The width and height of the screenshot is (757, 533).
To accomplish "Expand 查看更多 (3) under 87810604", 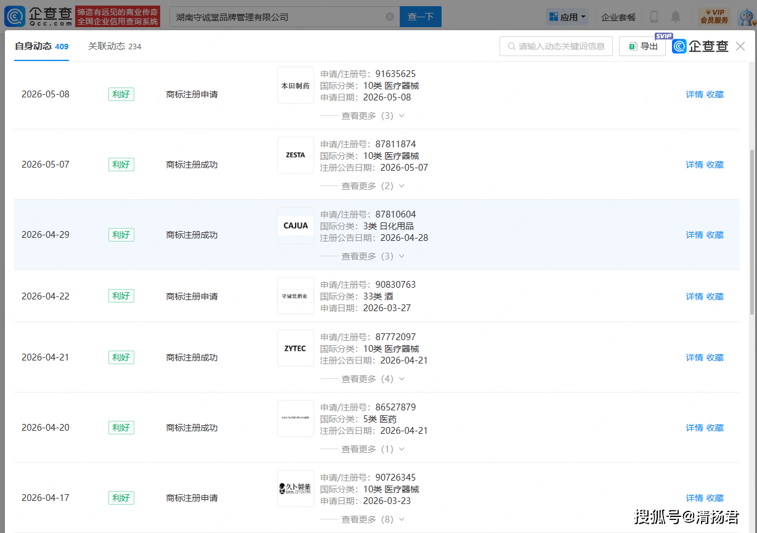I will click(x=373, y=256).
